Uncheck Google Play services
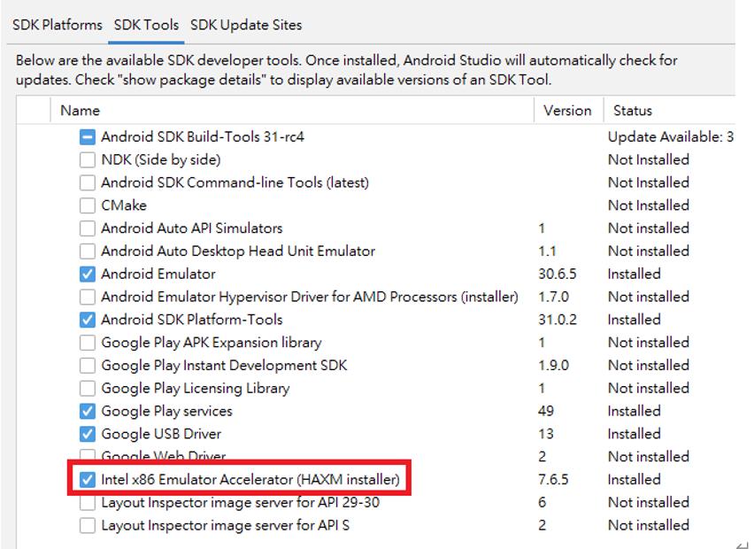This screenshot has width=754, height=549. [x=87, y=412]
